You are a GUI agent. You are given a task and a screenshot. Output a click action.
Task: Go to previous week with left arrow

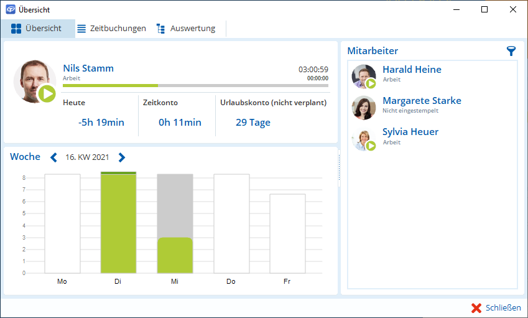53,157
